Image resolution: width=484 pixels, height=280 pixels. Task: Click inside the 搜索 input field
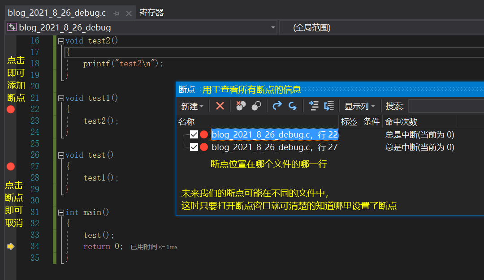[x=448, y=106]
